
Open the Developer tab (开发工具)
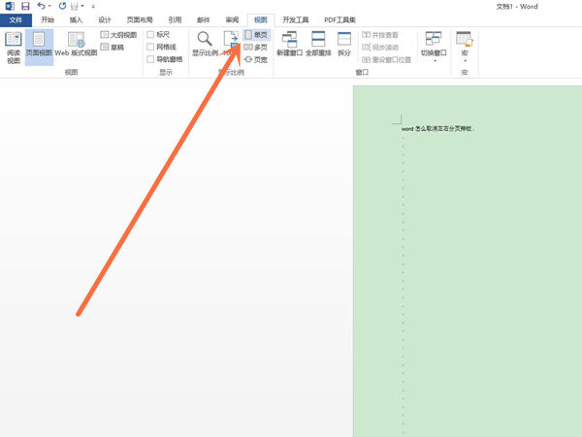pyautogui.click(x=296, y=19)
